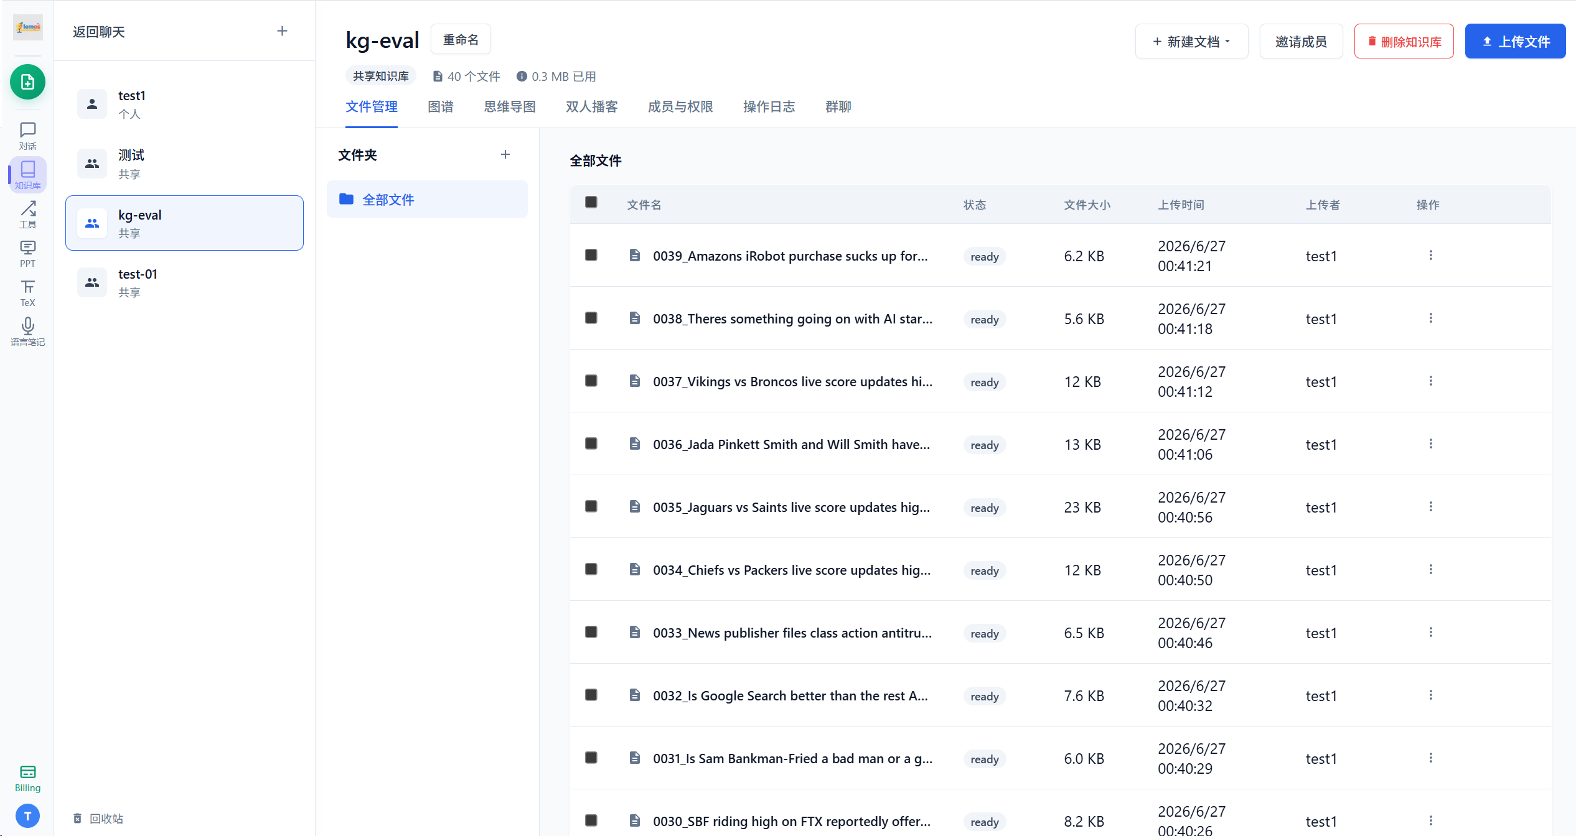This screenshot has height=836, width=1576.
Task: Switch to the 双人播客 tab
Action: pyautogui.click(x=591, y=107)
